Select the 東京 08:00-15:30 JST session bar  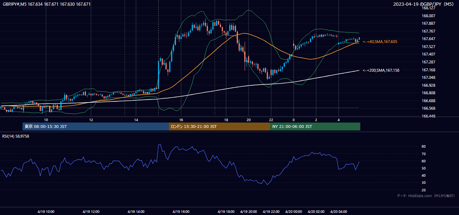coord(96,126)
